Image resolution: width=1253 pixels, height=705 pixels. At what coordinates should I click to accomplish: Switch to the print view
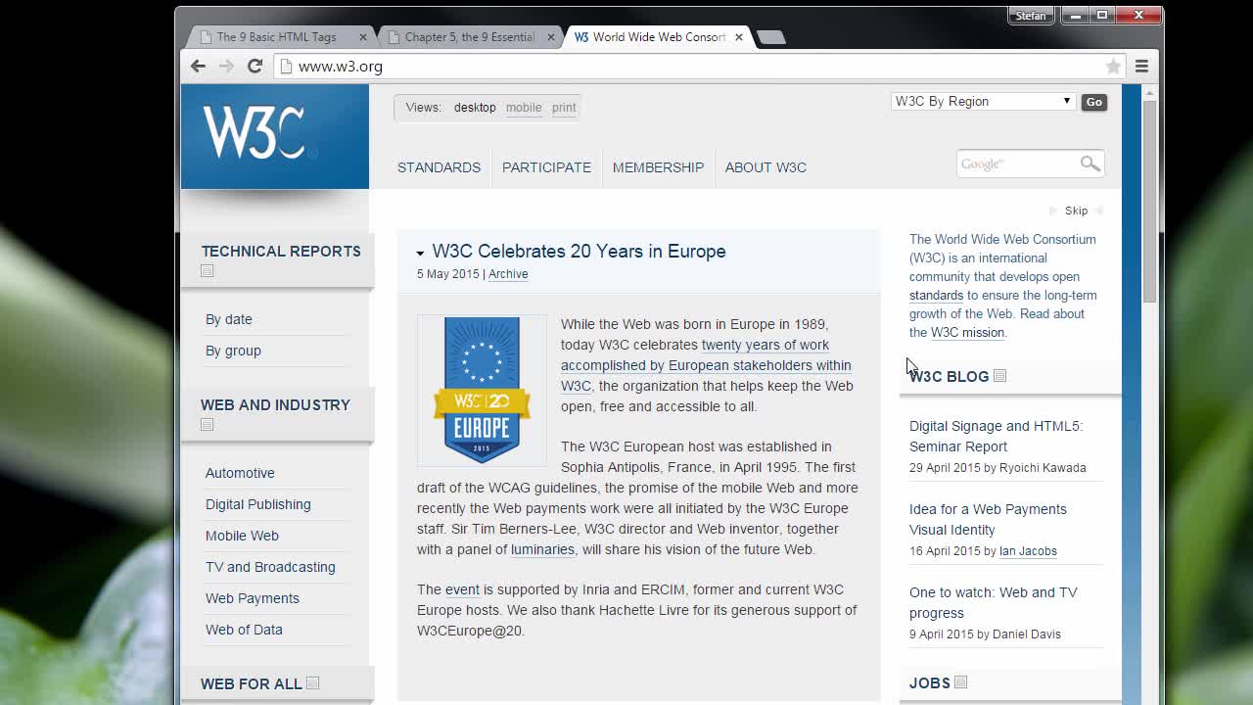564,108
